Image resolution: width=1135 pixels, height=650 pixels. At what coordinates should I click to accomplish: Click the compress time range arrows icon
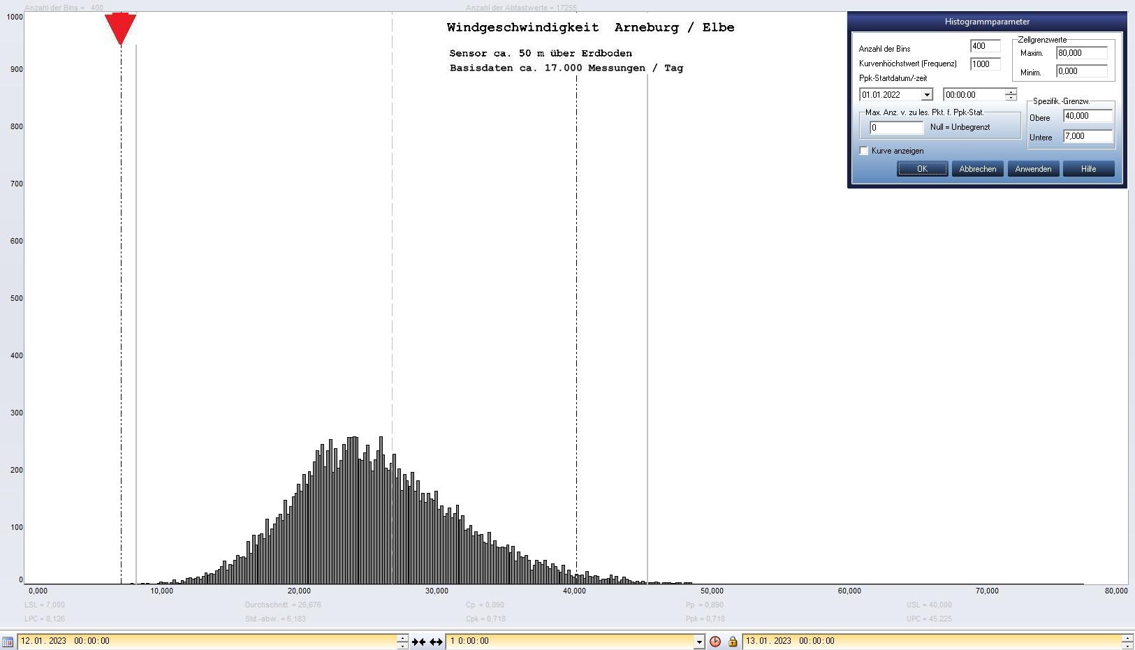click(418, 642)
